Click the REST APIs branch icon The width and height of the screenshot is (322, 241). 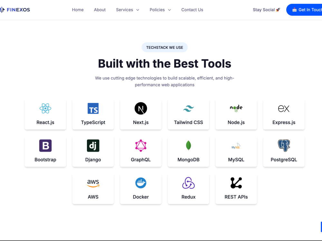[x=236, y=183]
